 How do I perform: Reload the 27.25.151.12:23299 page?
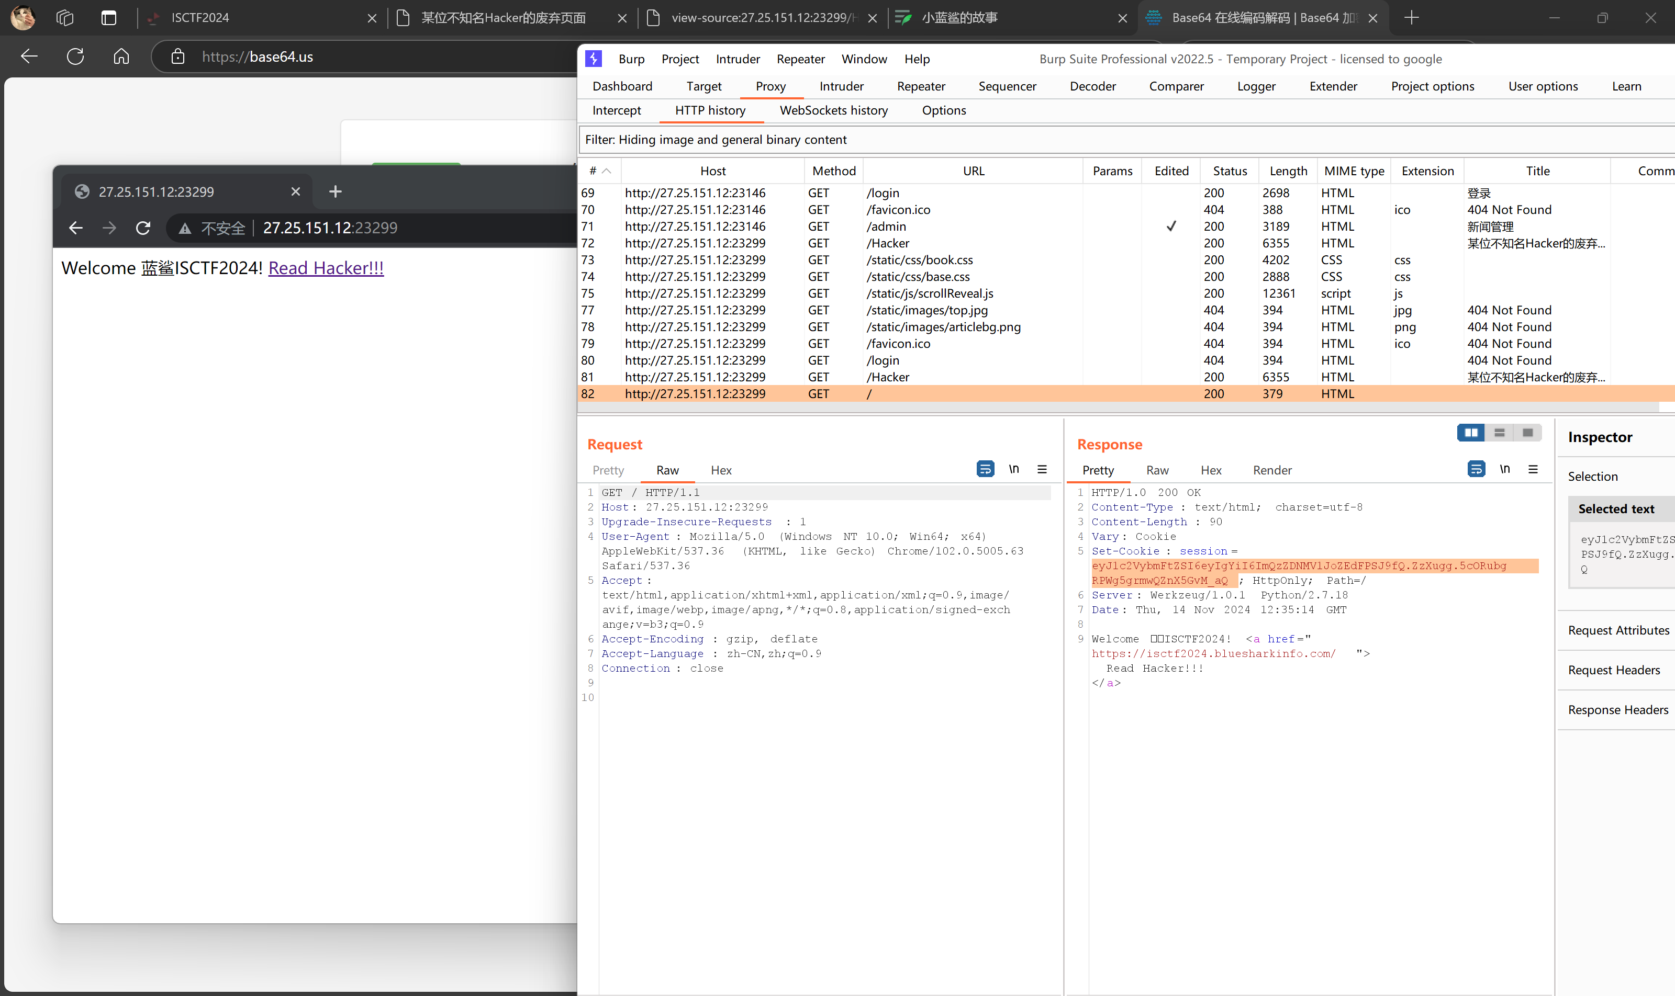[143, 228]
